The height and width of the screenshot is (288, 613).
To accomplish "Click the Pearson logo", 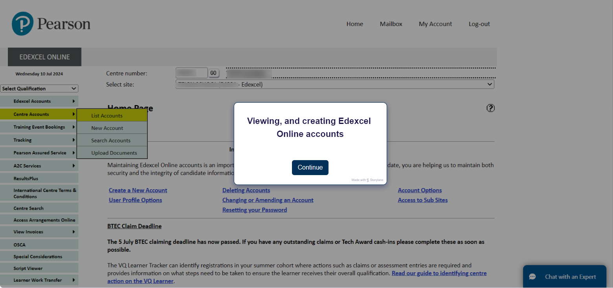I will [x=51, y=24].
